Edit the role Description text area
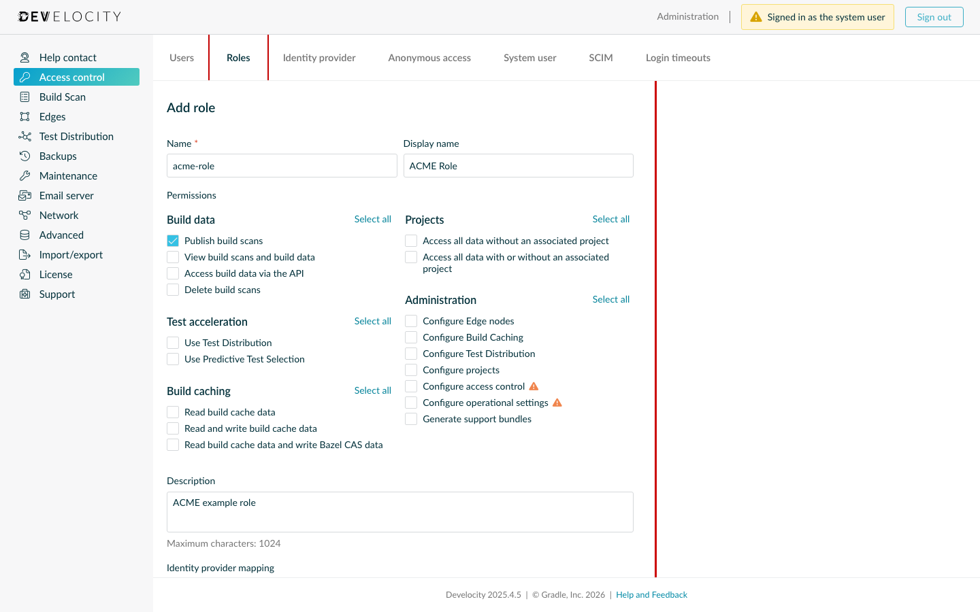980x612 pixels. 399,511
